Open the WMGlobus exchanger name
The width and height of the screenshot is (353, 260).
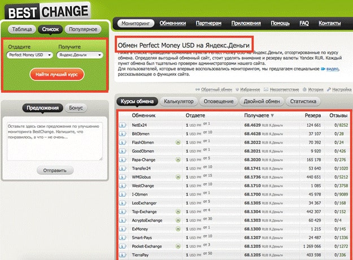pyautogui.click(x=141, y=177)
